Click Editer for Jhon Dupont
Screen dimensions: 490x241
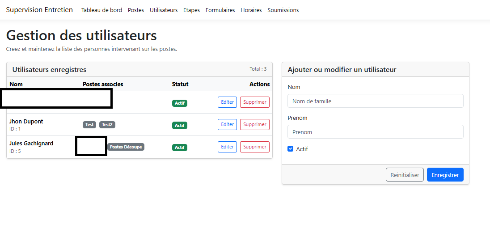coord(227,124)
